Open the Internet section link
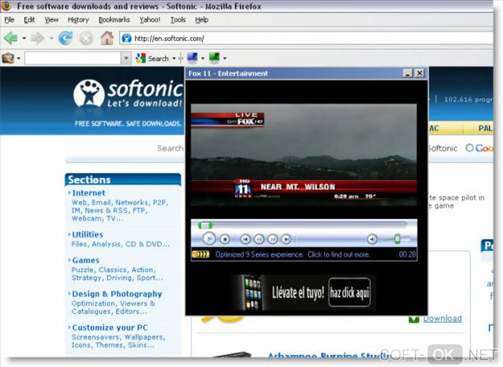Image resolution: width=503 pixels, height=367 pixels. 89,193
